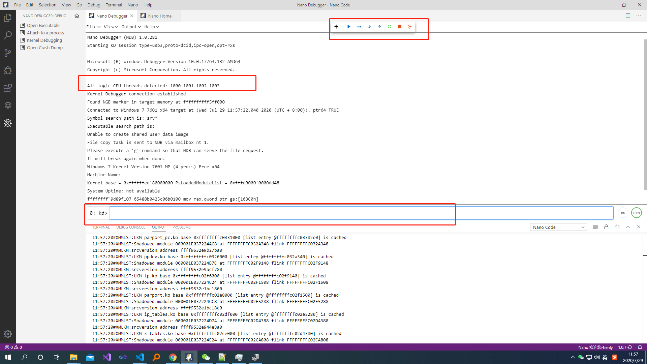Click the Step Out up-arrow icon
The height and width of the screenshot is (364, 647).
pos(379,27)
